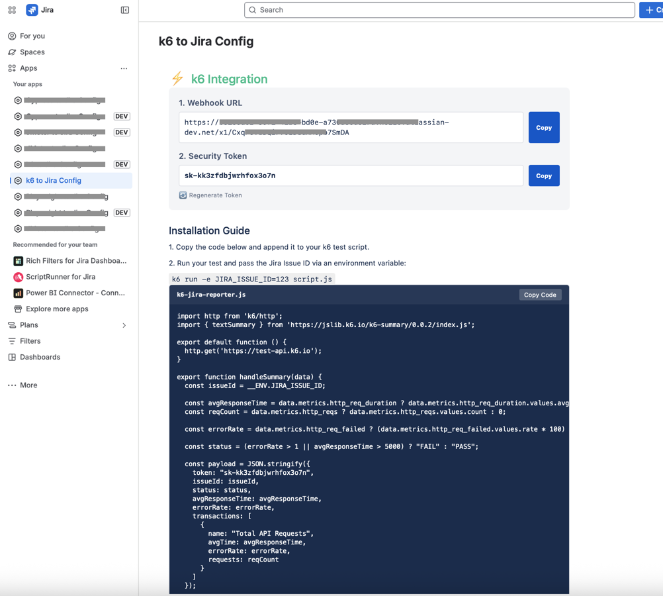This screenshot has height=596, width=663.
Task: Copy the Webhook URL
Action: [x=544, y=127]
